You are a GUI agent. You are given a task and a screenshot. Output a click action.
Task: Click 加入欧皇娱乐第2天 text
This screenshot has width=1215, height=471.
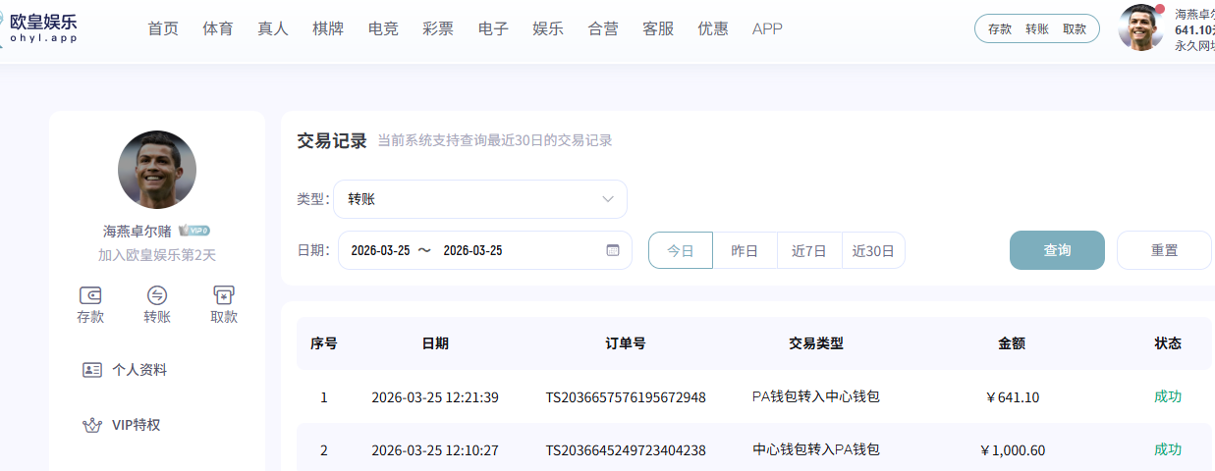[157, 255]
